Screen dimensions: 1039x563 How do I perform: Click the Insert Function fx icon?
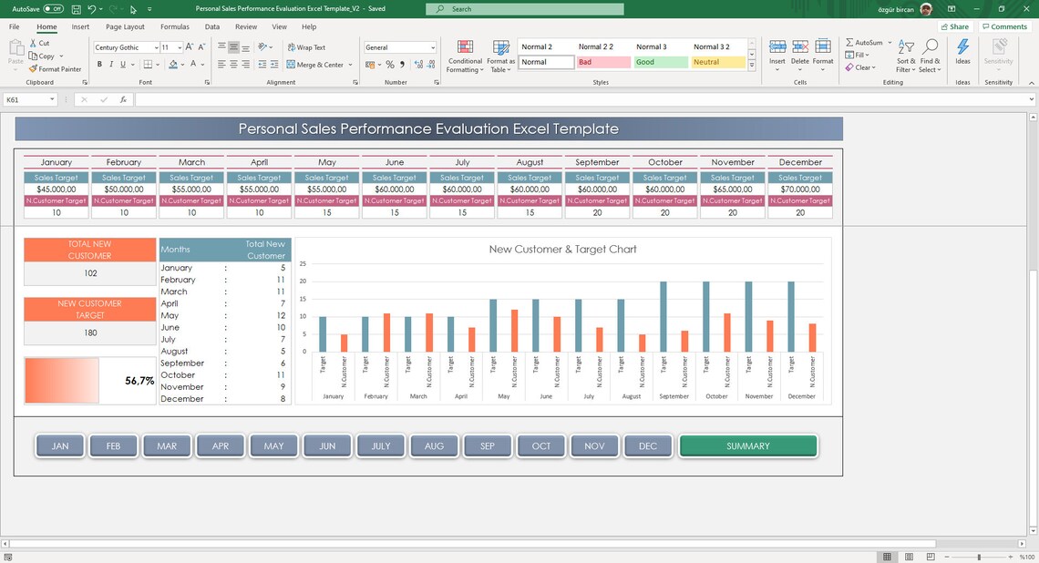123,100
